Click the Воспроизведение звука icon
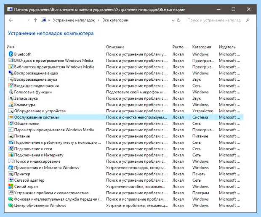 click(11, 79)
